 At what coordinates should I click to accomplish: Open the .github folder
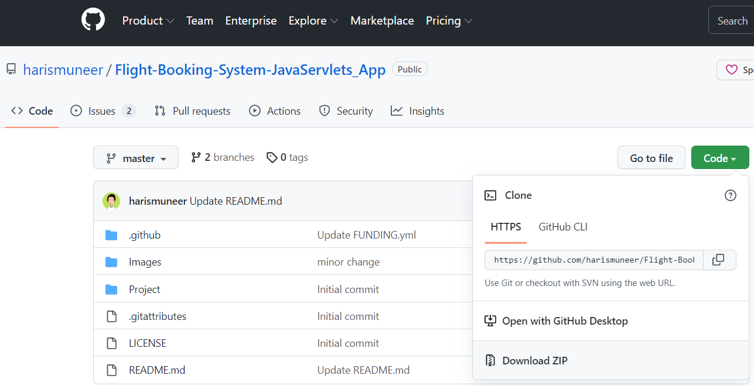click(x=145, y=235)
